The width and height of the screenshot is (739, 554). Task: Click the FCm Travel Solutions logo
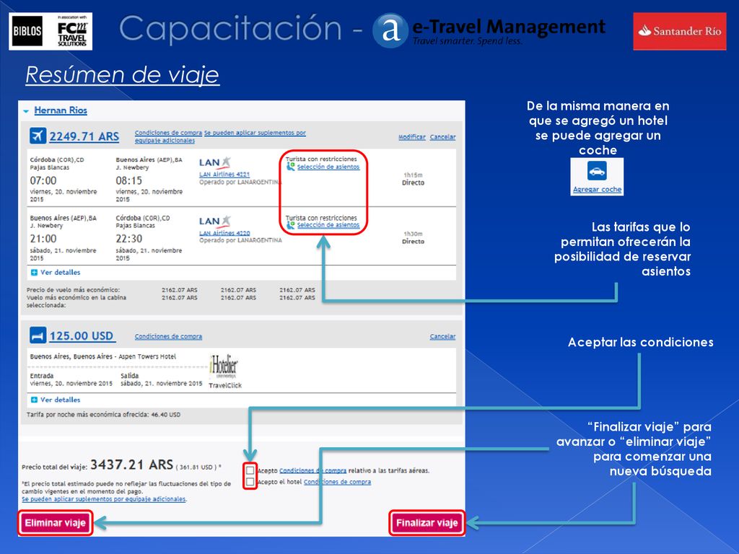[71, 31]
